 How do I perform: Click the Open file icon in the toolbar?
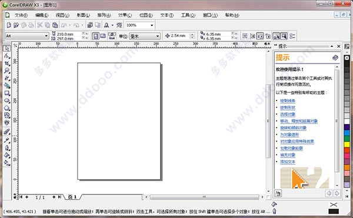point(16,25)
